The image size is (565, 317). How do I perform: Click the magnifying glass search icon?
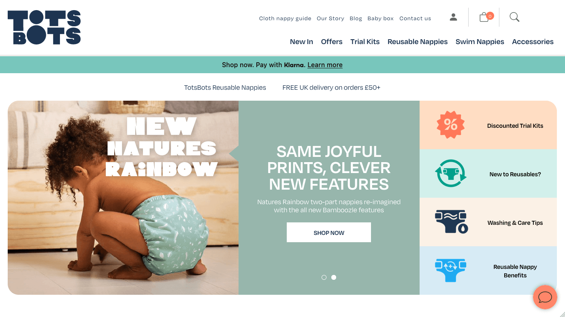point(514,17)
